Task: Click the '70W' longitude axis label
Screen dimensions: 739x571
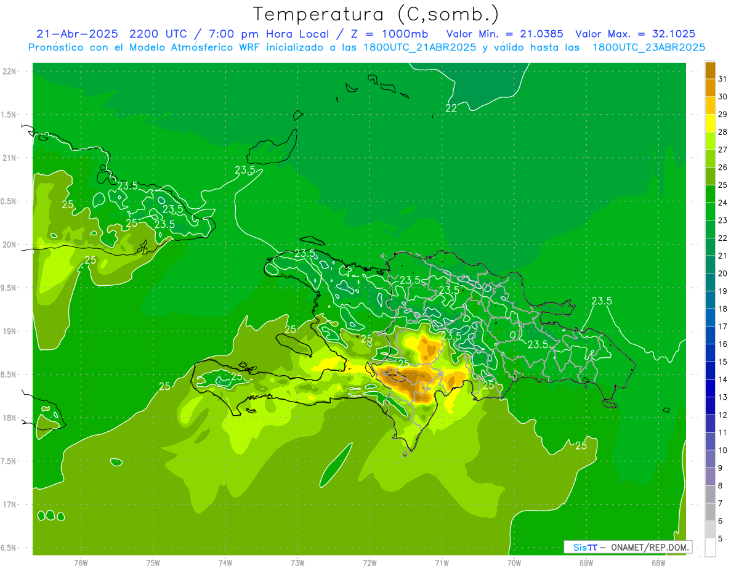Action: click(x=514, y=563)
